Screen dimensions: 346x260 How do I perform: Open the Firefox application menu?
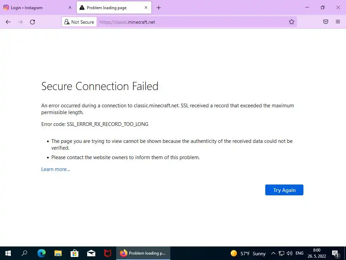point(338,22)
